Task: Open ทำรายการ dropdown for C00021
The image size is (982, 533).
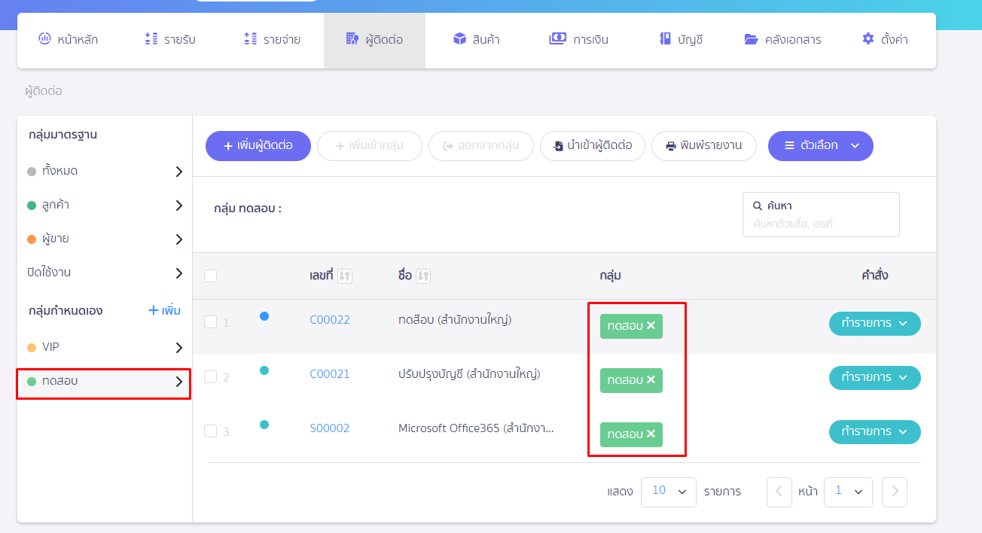Action: coord(874,377)
